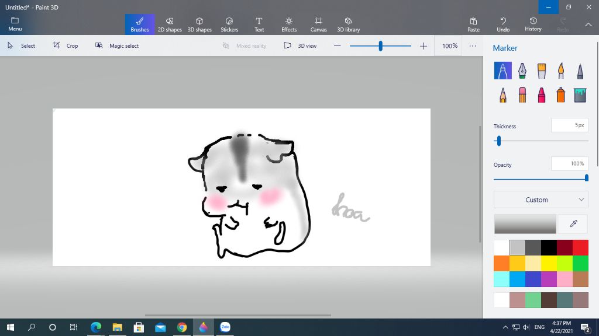
Task: Choose the orange color swatch
Action: 501,263
